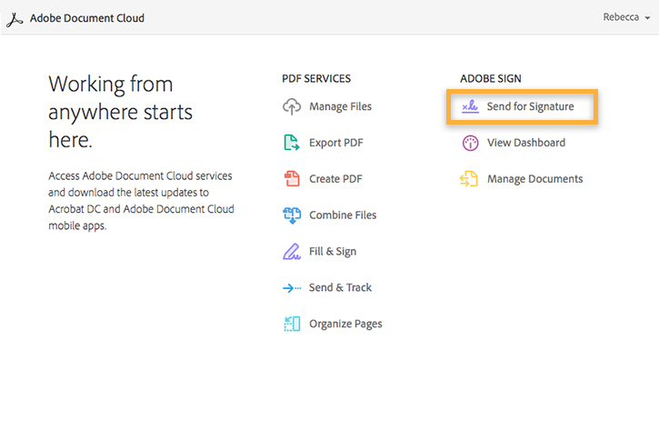Open the Rebecca user menu

621,18
